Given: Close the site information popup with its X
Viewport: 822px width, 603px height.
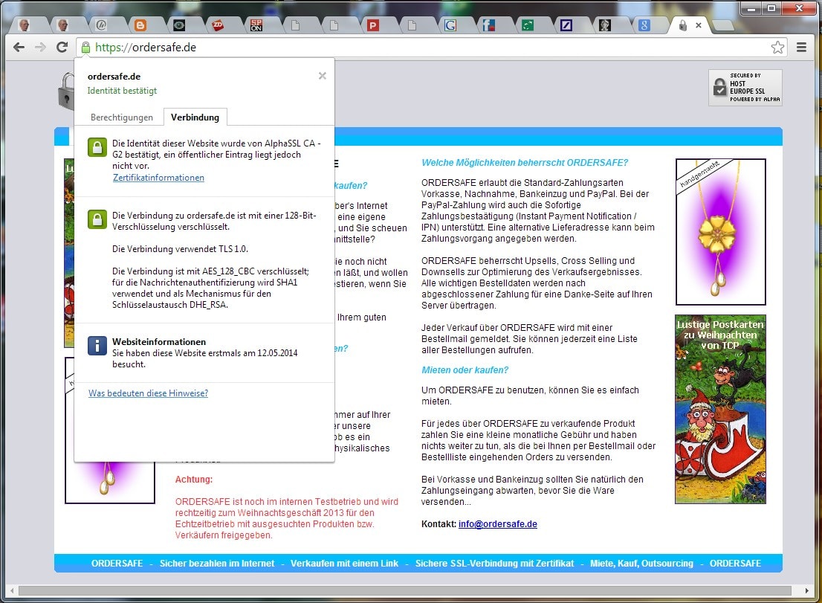Looking at the screenshot, I should coord(323,76).
